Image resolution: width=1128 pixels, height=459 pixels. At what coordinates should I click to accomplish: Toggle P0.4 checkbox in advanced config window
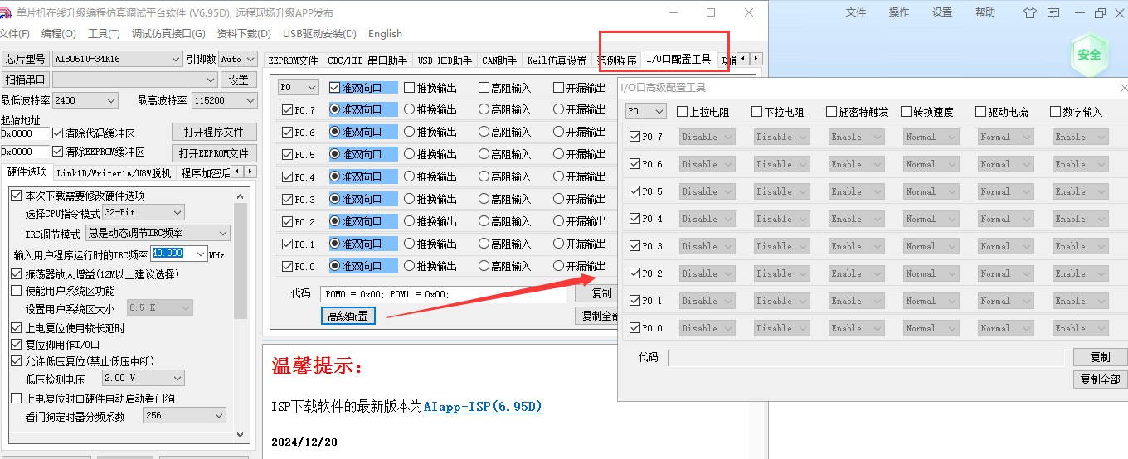coord(635,219)
